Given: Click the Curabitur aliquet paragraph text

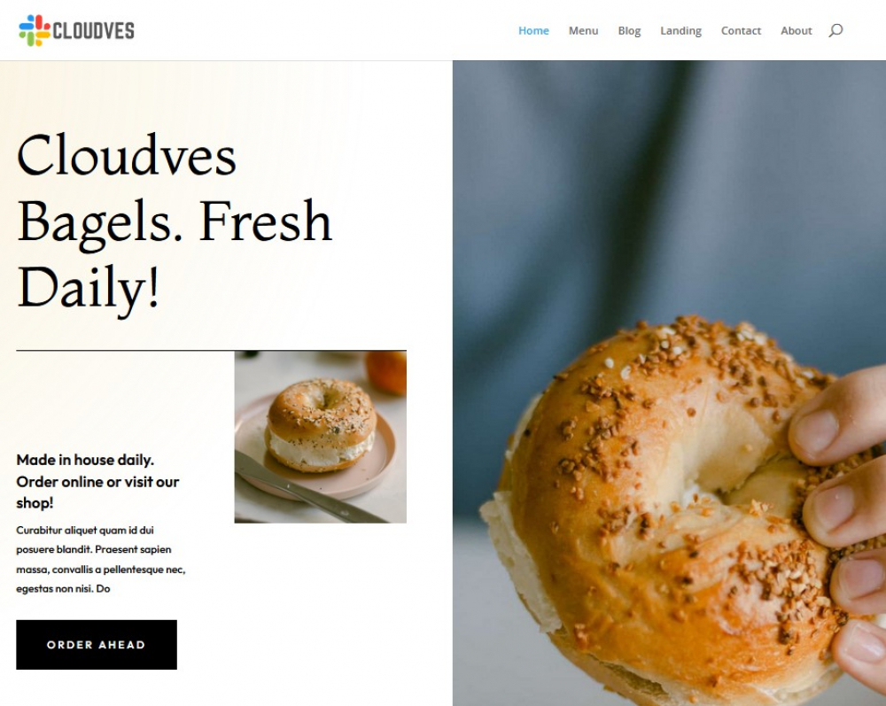Looking at the screenshot, I should pos(101,559).
